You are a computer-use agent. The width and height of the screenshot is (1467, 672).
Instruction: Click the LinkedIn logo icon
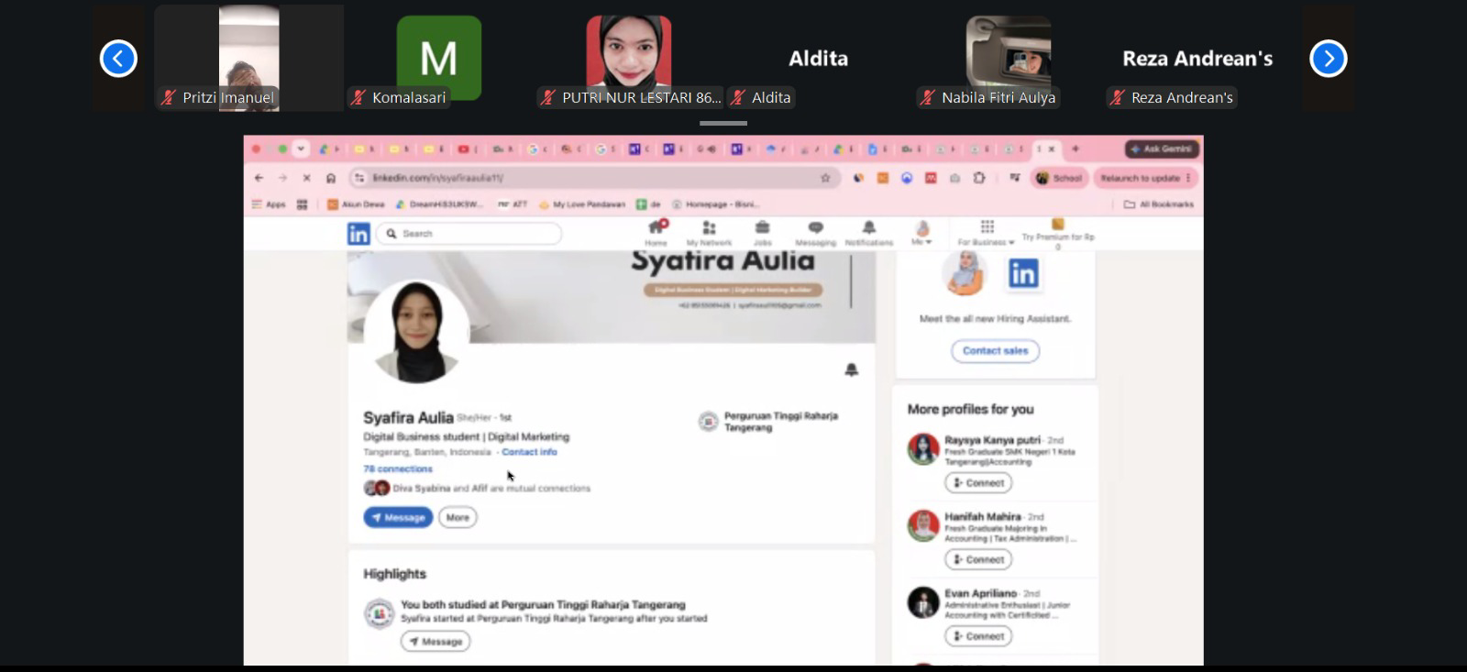(x=358, y=234)
